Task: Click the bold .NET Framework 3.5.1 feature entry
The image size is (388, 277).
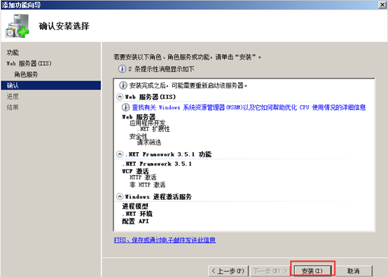Action: click(157, 164)
